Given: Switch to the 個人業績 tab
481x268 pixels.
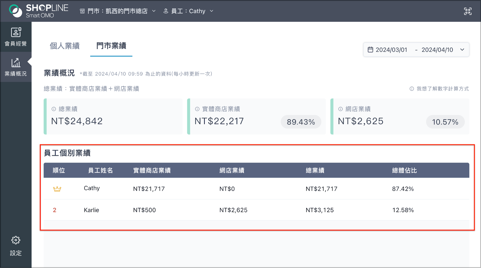Looking at the screenshot, I should pyautogui.click(x=65, y=46).
